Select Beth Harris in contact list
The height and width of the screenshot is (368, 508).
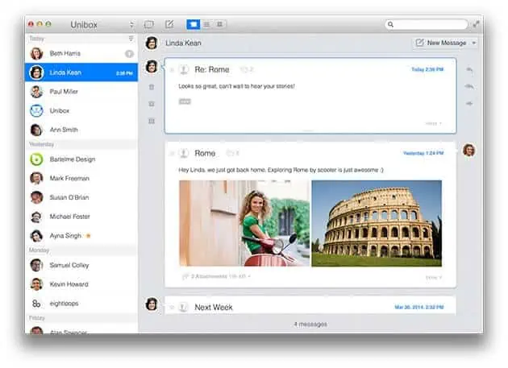pyautogui.click(x=81, y=53)
